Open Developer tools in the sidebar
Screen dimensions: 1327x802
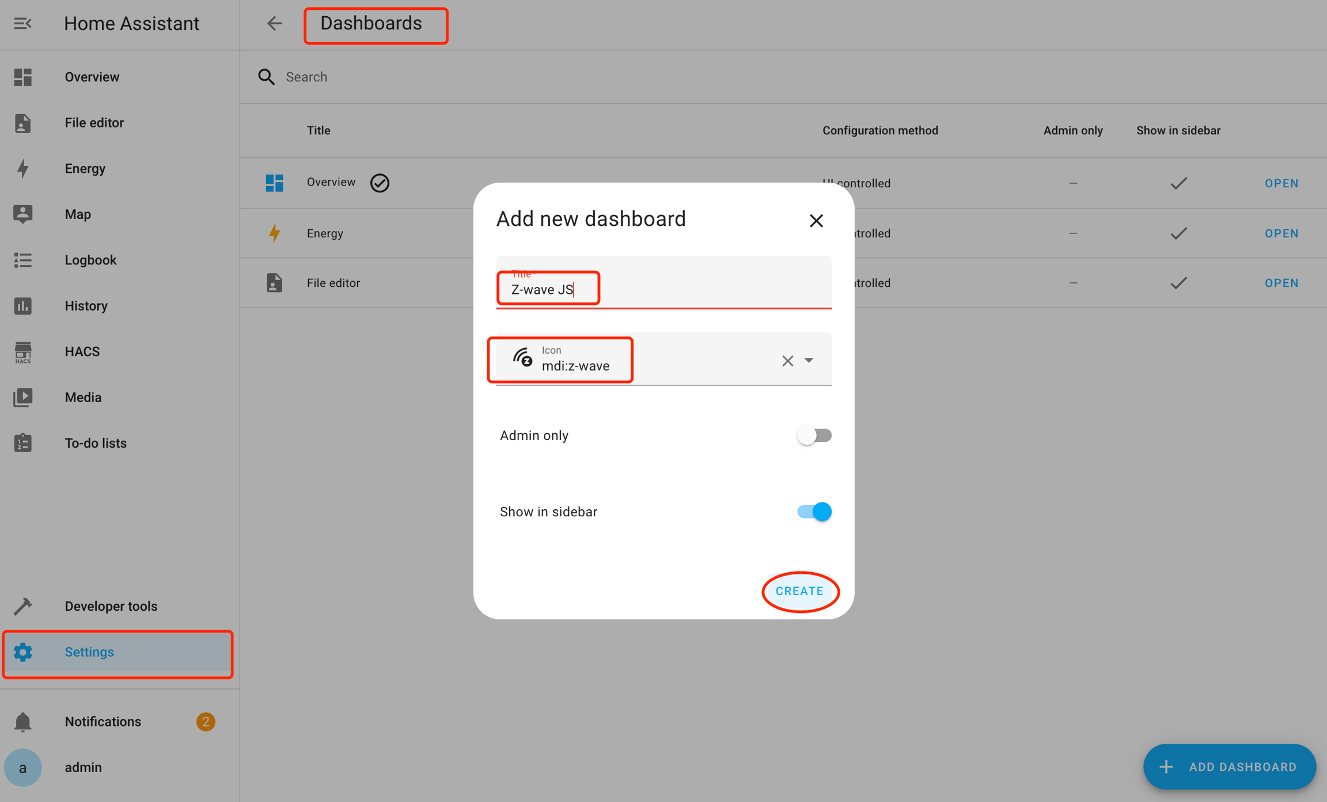click(111, 606)
